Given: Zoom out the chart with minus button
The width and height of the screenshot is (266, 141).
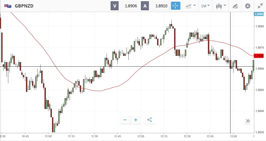Looking at the screenshot, I should pyautogui.click(x=125, y=120).
